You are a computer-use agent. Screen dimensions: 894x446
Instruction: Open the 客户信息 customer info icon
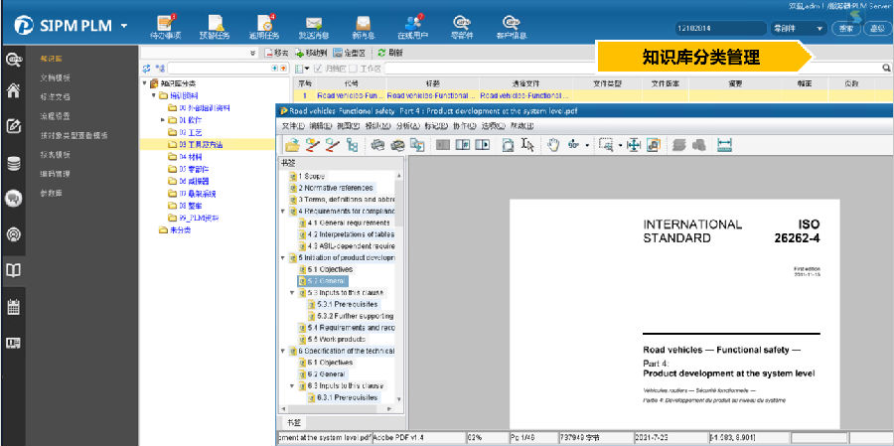tap(512, 26)
